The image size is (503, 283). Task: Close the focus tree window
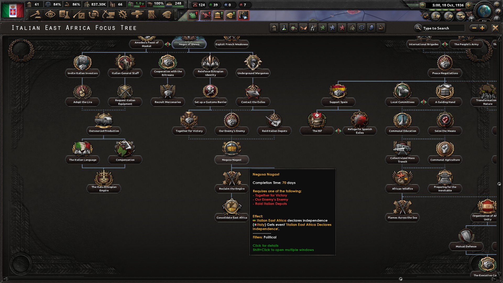(495, 28)
